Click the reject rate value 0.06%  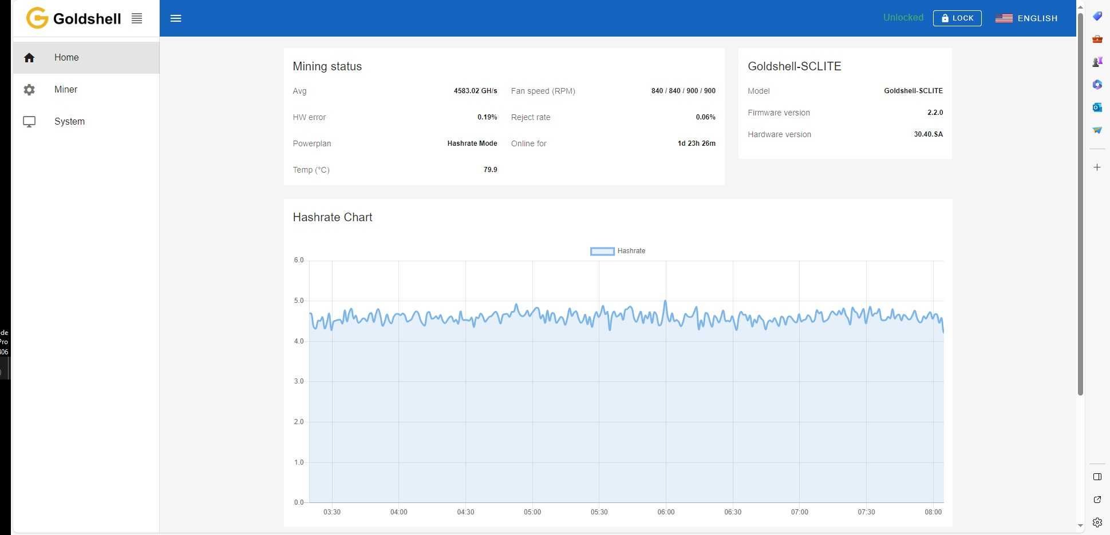coord(706,117)
